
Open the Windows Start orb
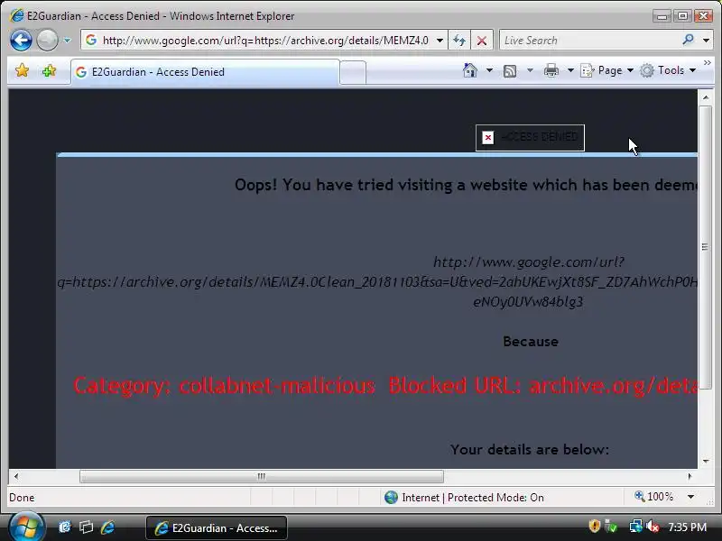[27, 527]
